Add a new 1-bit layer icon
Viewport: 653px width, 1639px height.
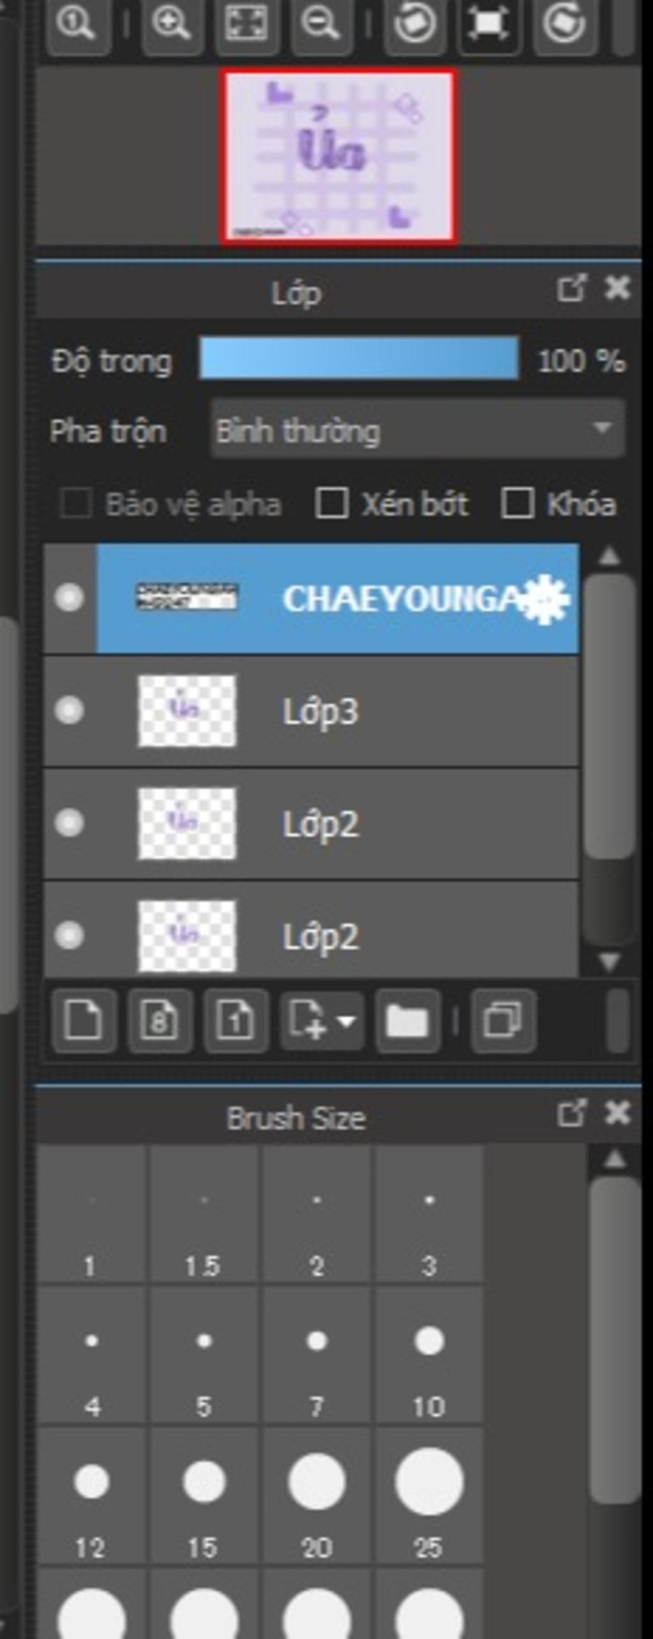coord(235,1021)
